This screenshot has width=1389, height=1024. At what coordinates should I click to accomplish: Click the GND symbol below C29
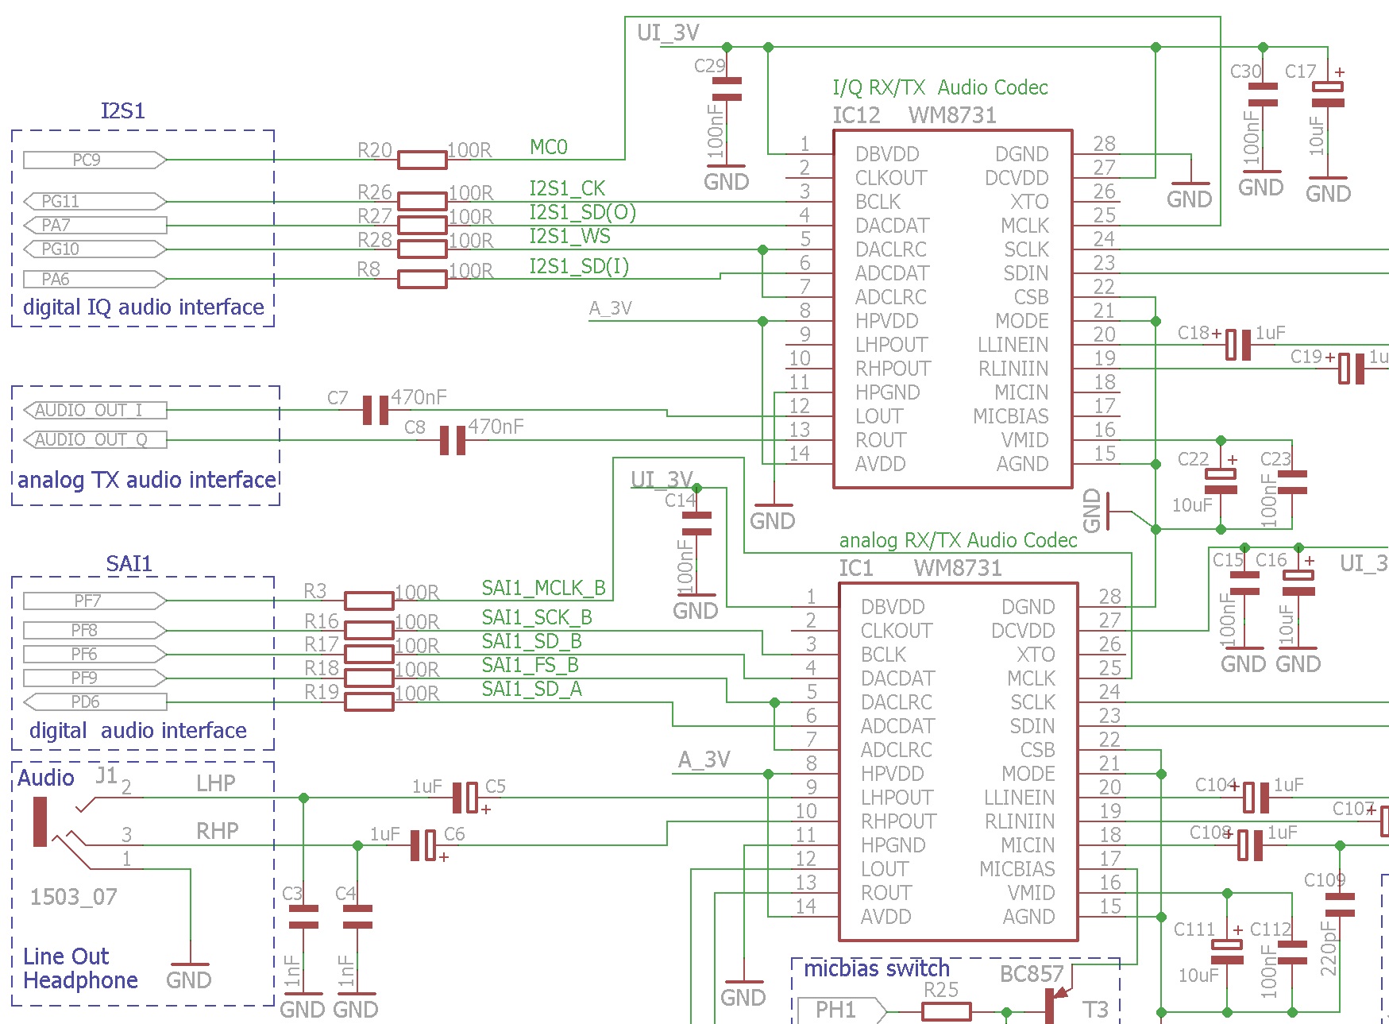coord(727,178)
